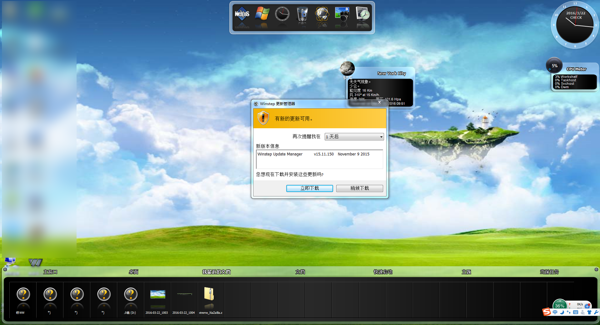600x325 pixels.
Task: Switch to the 文档 shelf tab
Action: 300,272
